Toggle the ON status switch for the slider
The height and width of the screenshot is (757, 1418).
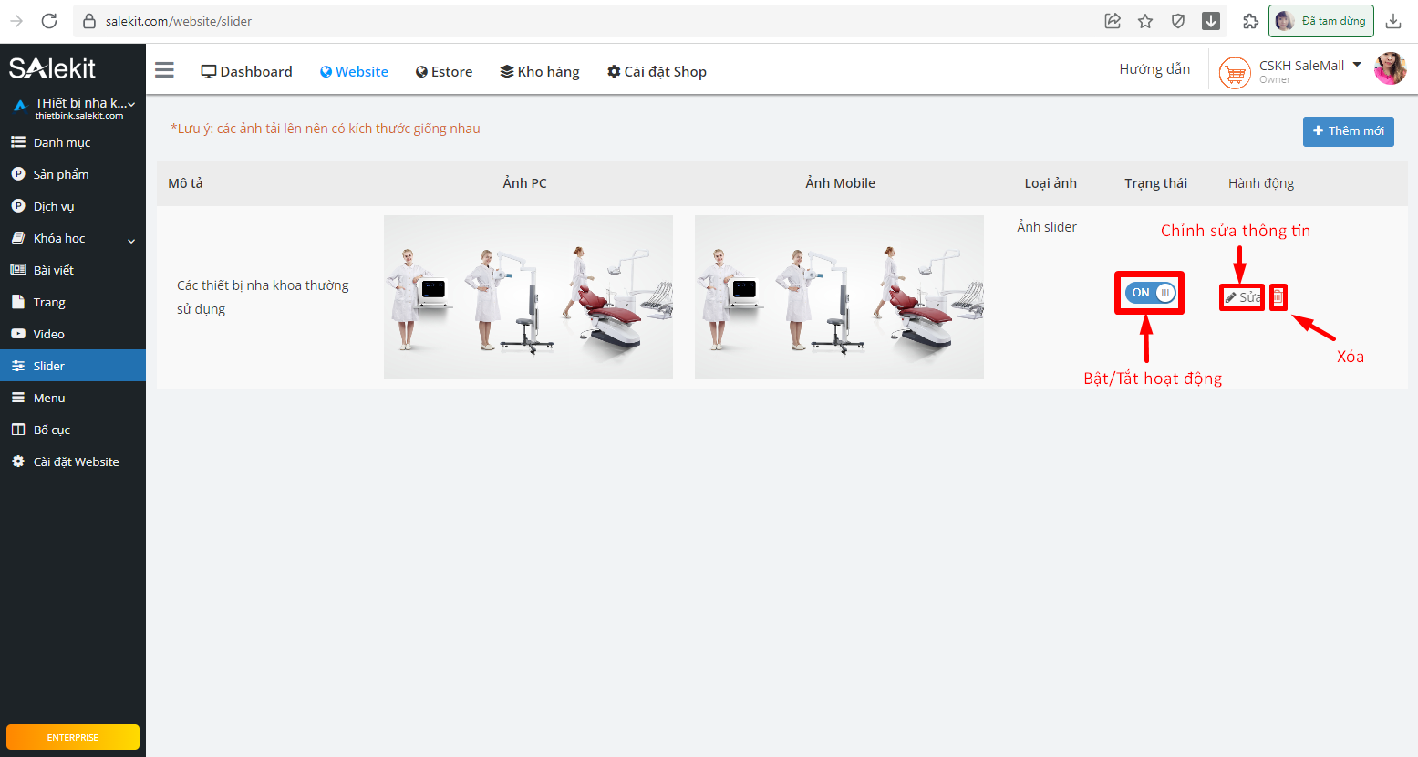[x=1150, y=293]
